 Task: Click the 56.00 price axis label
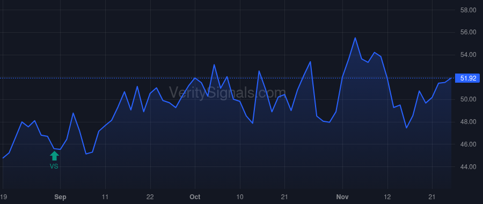pyautogui.click(x=468, y=32)
